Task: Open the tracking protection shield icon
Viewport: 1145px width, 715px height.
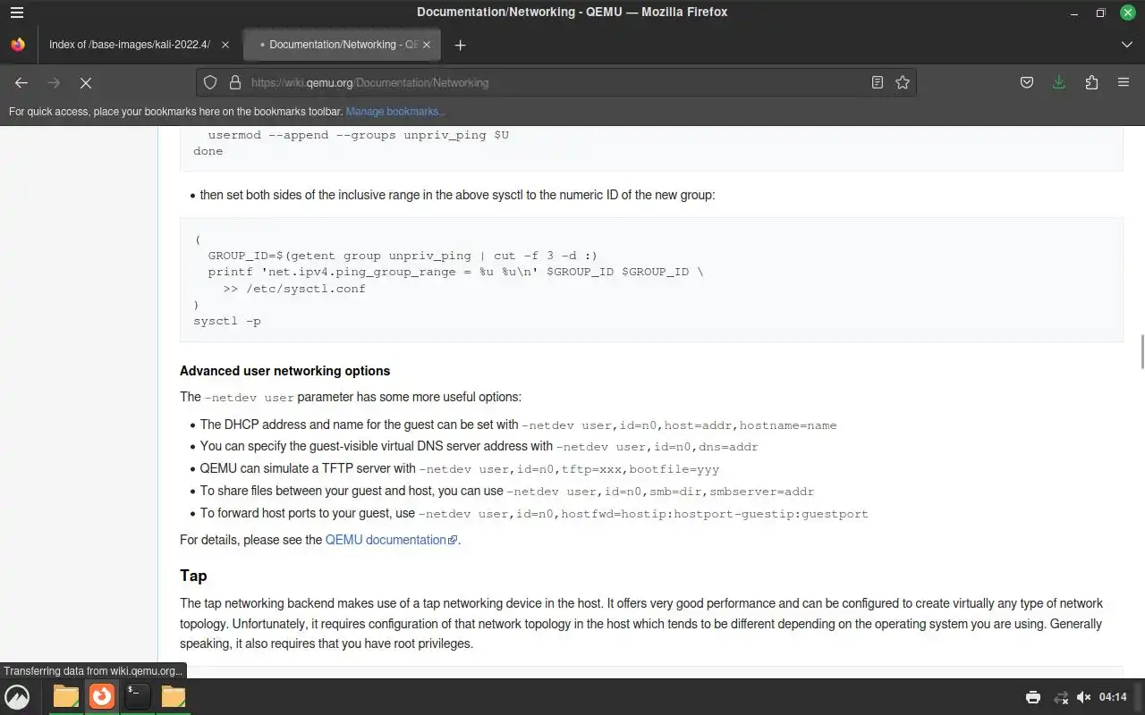Action: [210, 82]
